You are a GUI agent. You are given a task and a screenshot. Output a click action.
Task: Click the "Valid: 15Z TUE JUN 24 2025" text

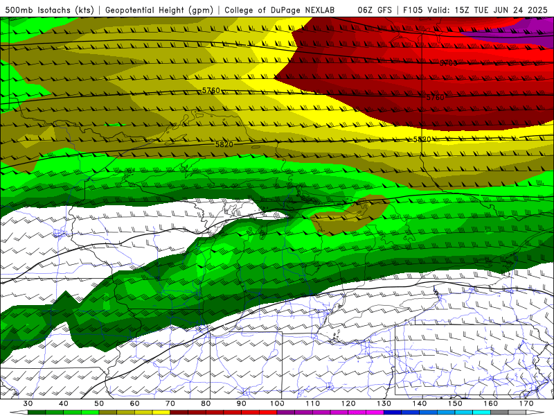tap(488, 10)
